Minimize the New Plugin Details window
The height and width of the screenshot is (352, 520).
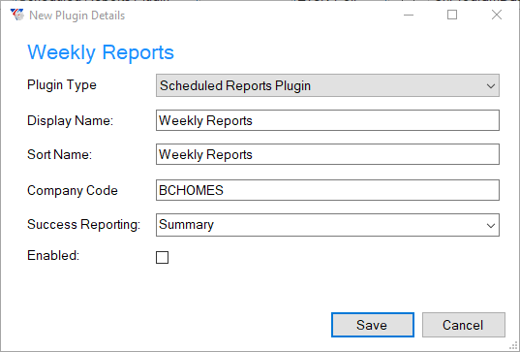(x=409, y=15)
